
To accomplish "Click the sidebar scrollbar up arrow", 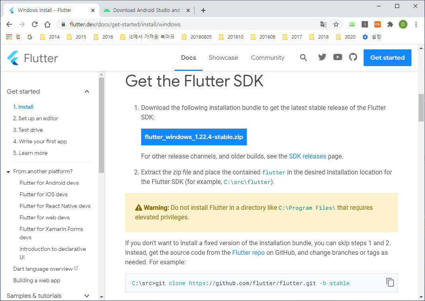I will pos(102,74).
